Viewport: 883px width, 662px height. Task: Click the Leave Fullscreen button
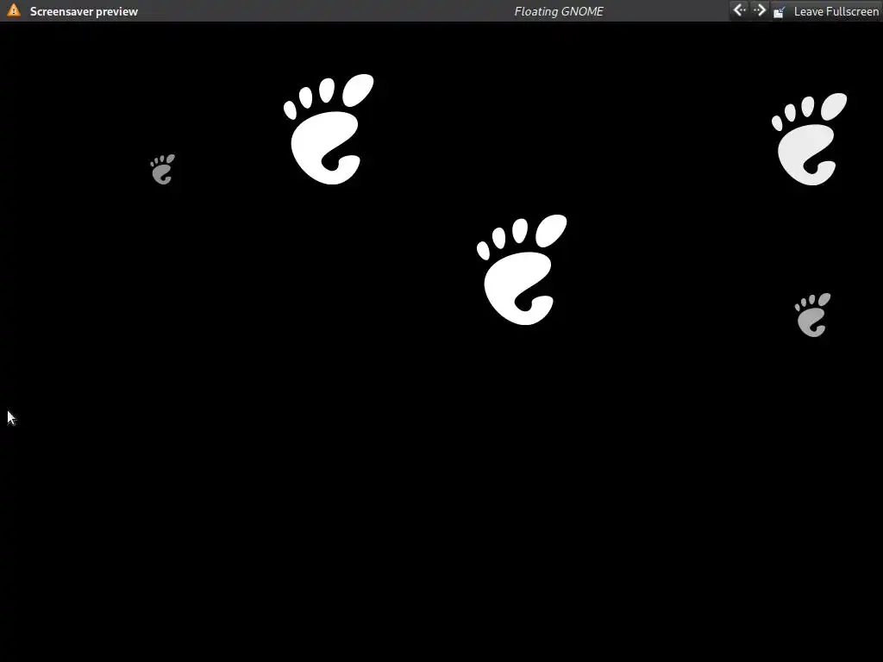coord(826,11)
